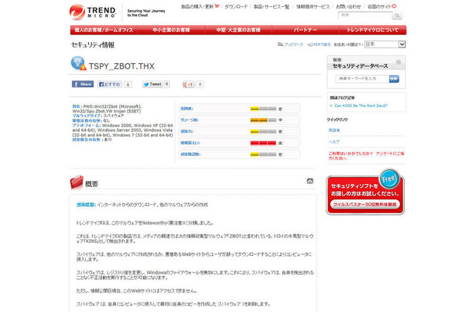This screenshot has height=312, width=476.
Task: Click the ダメージ度 rating label
Action: (x=190, y=120)
